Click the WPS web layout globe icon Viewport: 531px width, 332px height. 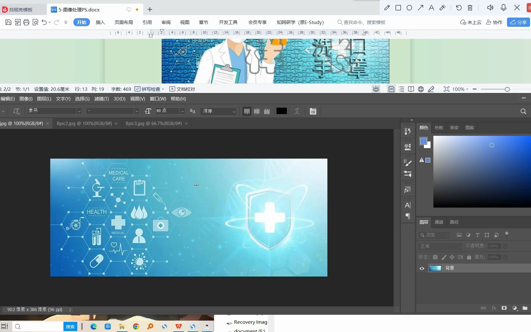421,89
